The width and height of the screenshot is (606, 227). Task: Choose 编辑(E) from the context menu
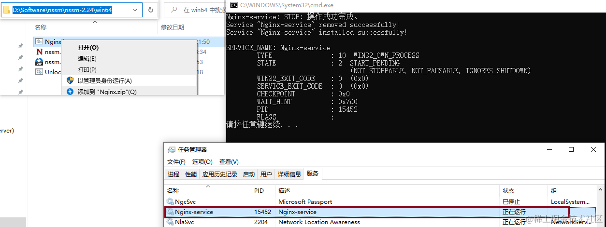coord(87,59)
